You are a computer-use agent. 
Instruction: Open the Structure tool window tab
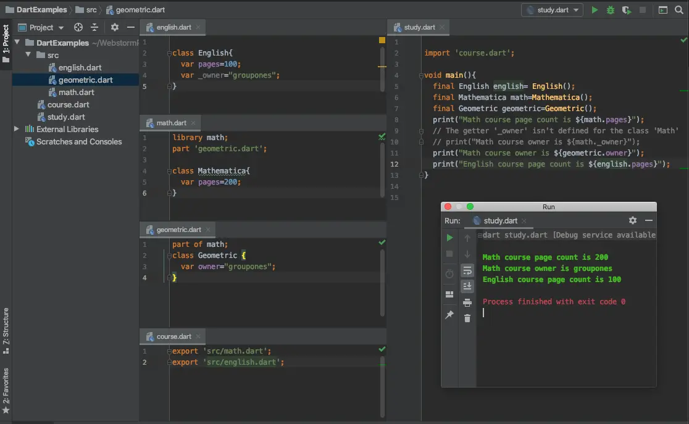6,330
